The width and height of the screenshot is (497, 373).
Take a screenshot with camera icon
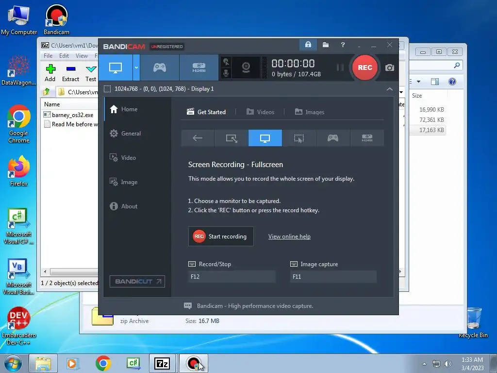click(x=390, y=68)
